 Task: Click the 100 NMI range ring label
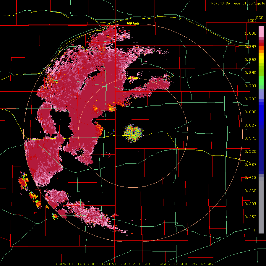[133, 23]
